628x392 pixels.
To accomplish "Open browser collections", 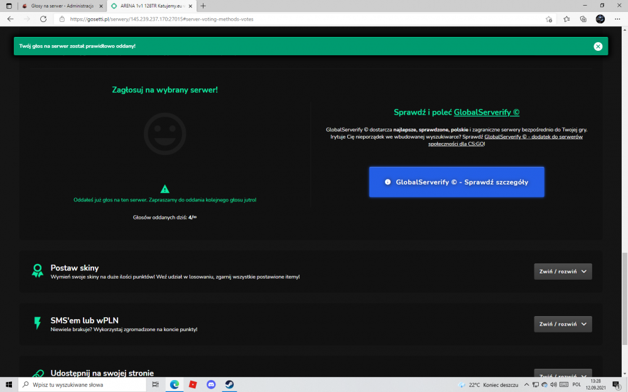I will 583,19.
